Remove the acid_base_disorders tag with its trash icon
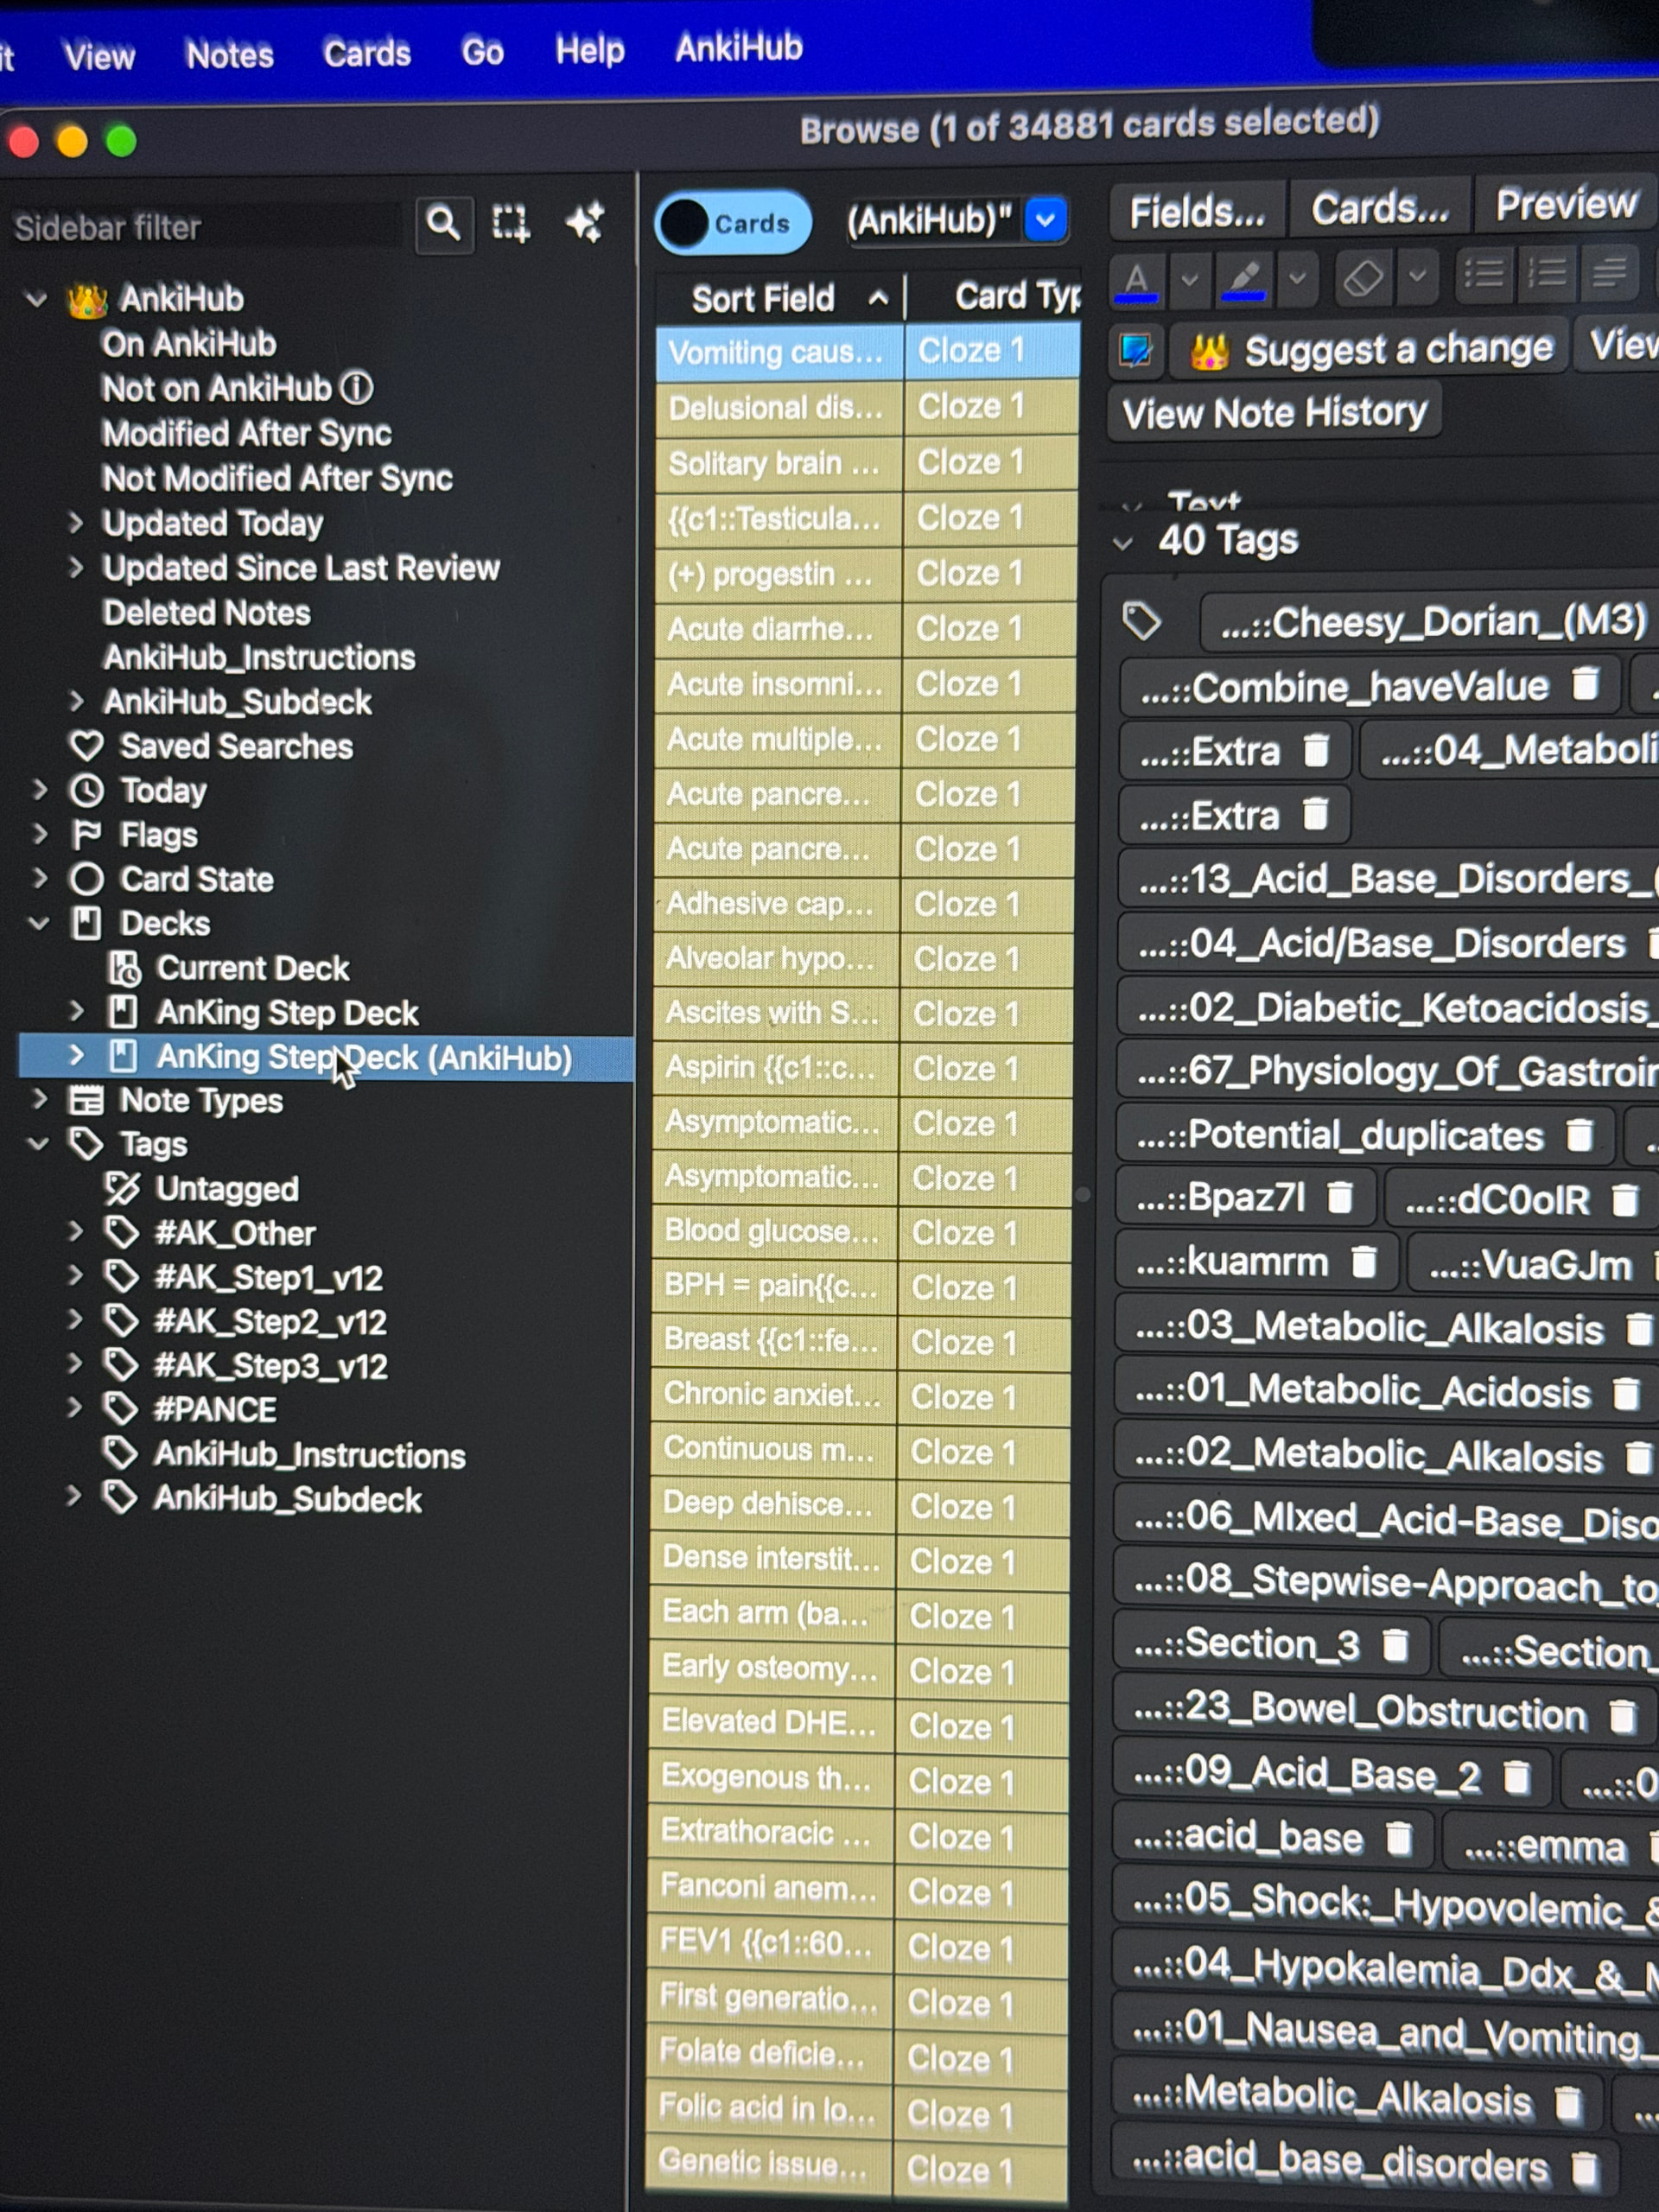 (1584, 2168)
